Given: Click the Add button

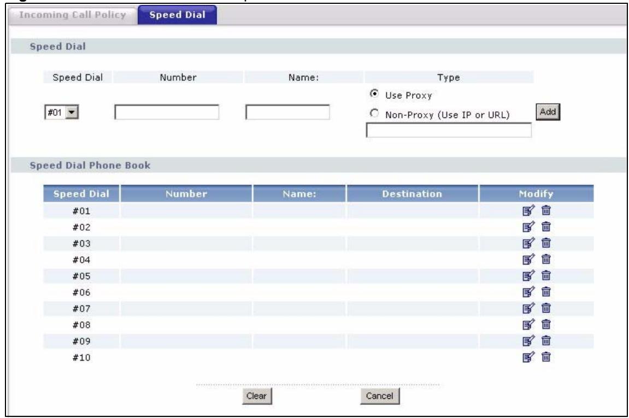Looking at the screenshot, I should tap(548, 112).
